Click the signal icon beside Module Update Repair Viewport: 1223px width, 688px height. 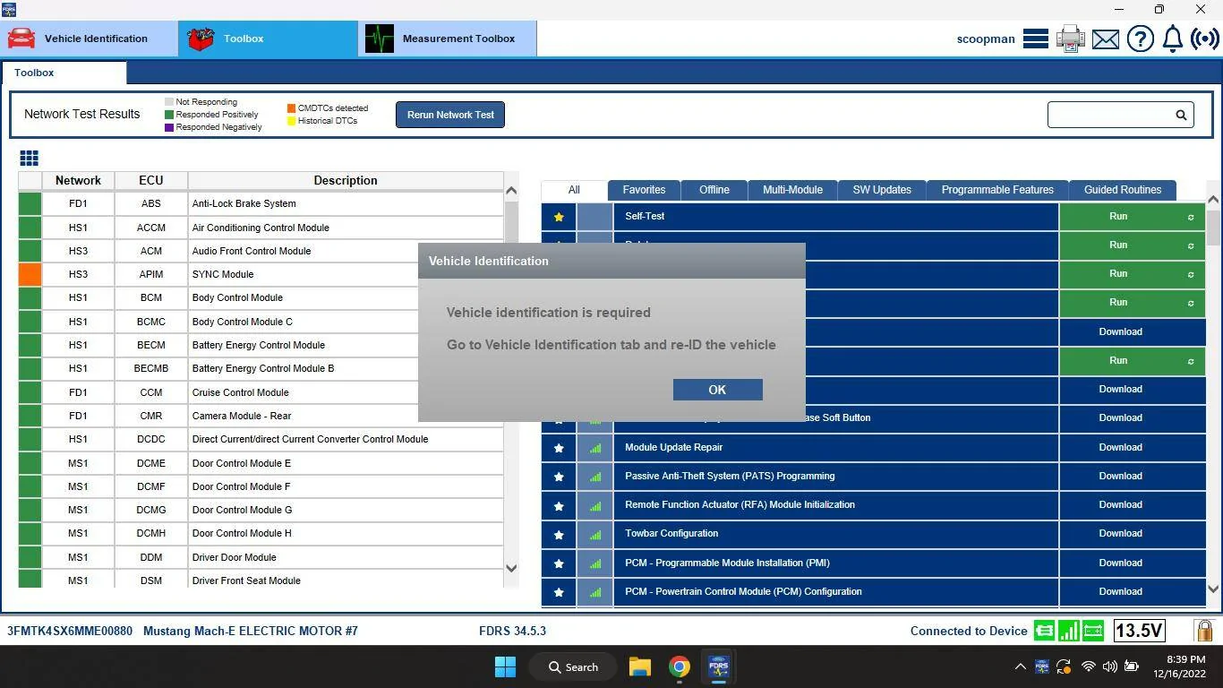[x=595, y=448]
